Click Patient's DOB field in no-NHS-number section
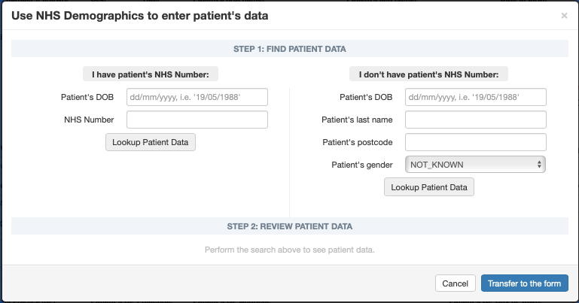Image resolution: width=579 pixels, height=303 pixels. pos(476,97)
